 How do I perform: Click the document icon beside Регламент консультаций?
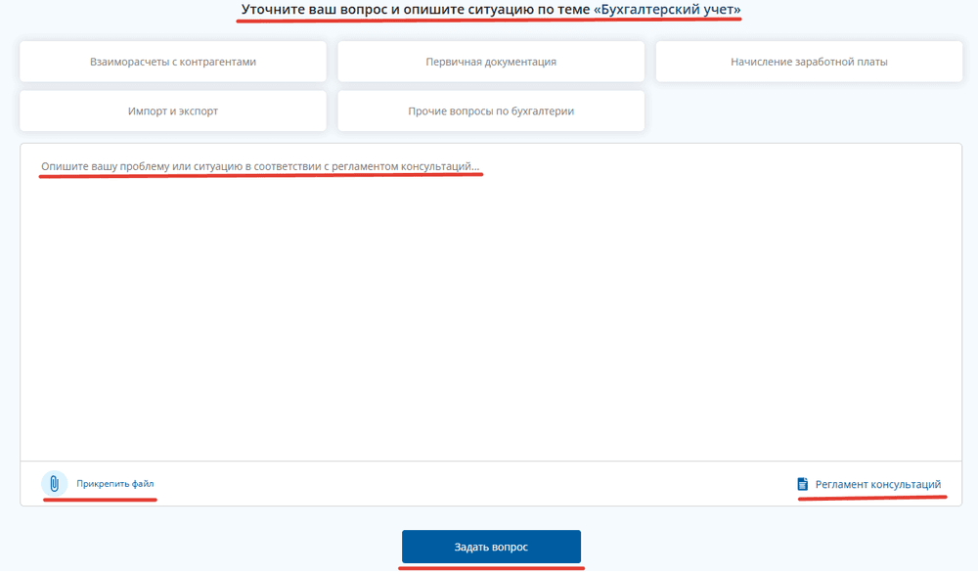(803, 484)
